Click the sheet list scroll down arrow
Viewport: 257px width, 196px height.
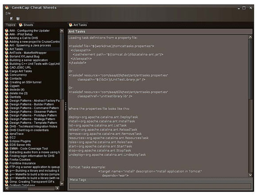(62, 184)
